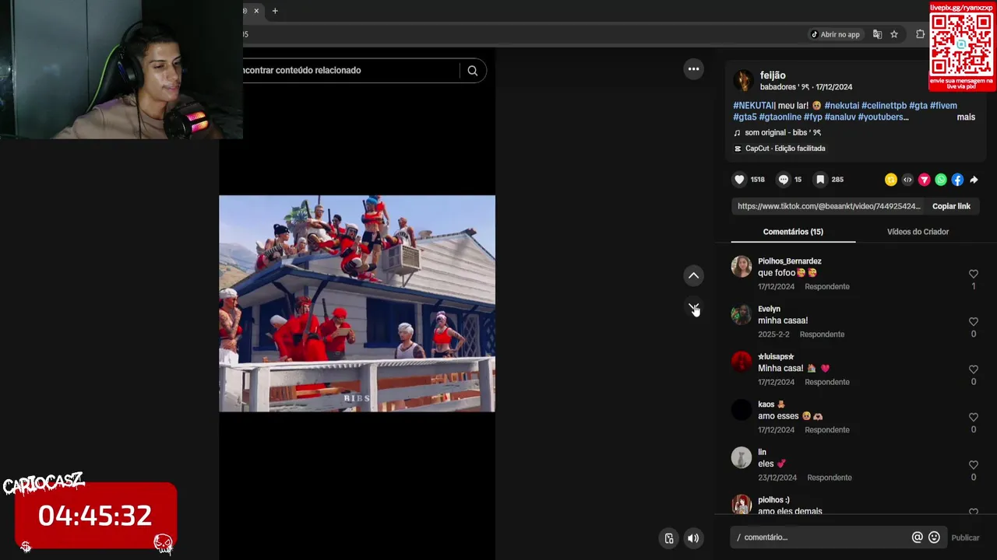Like Piolhos_Bernardez's comment

(973, 274)
